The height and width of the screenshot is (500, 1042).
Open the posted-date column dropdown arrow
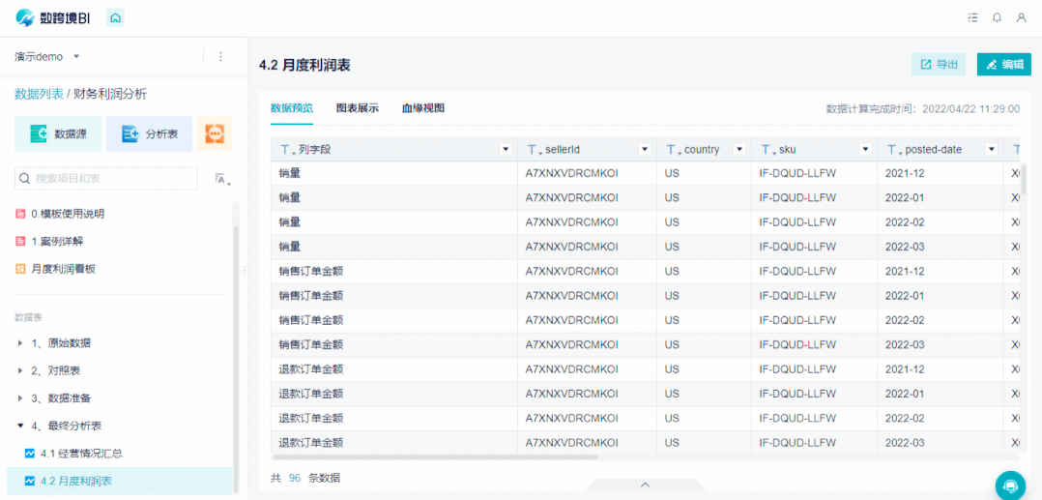pyautogui.click(x=992, y=150)
